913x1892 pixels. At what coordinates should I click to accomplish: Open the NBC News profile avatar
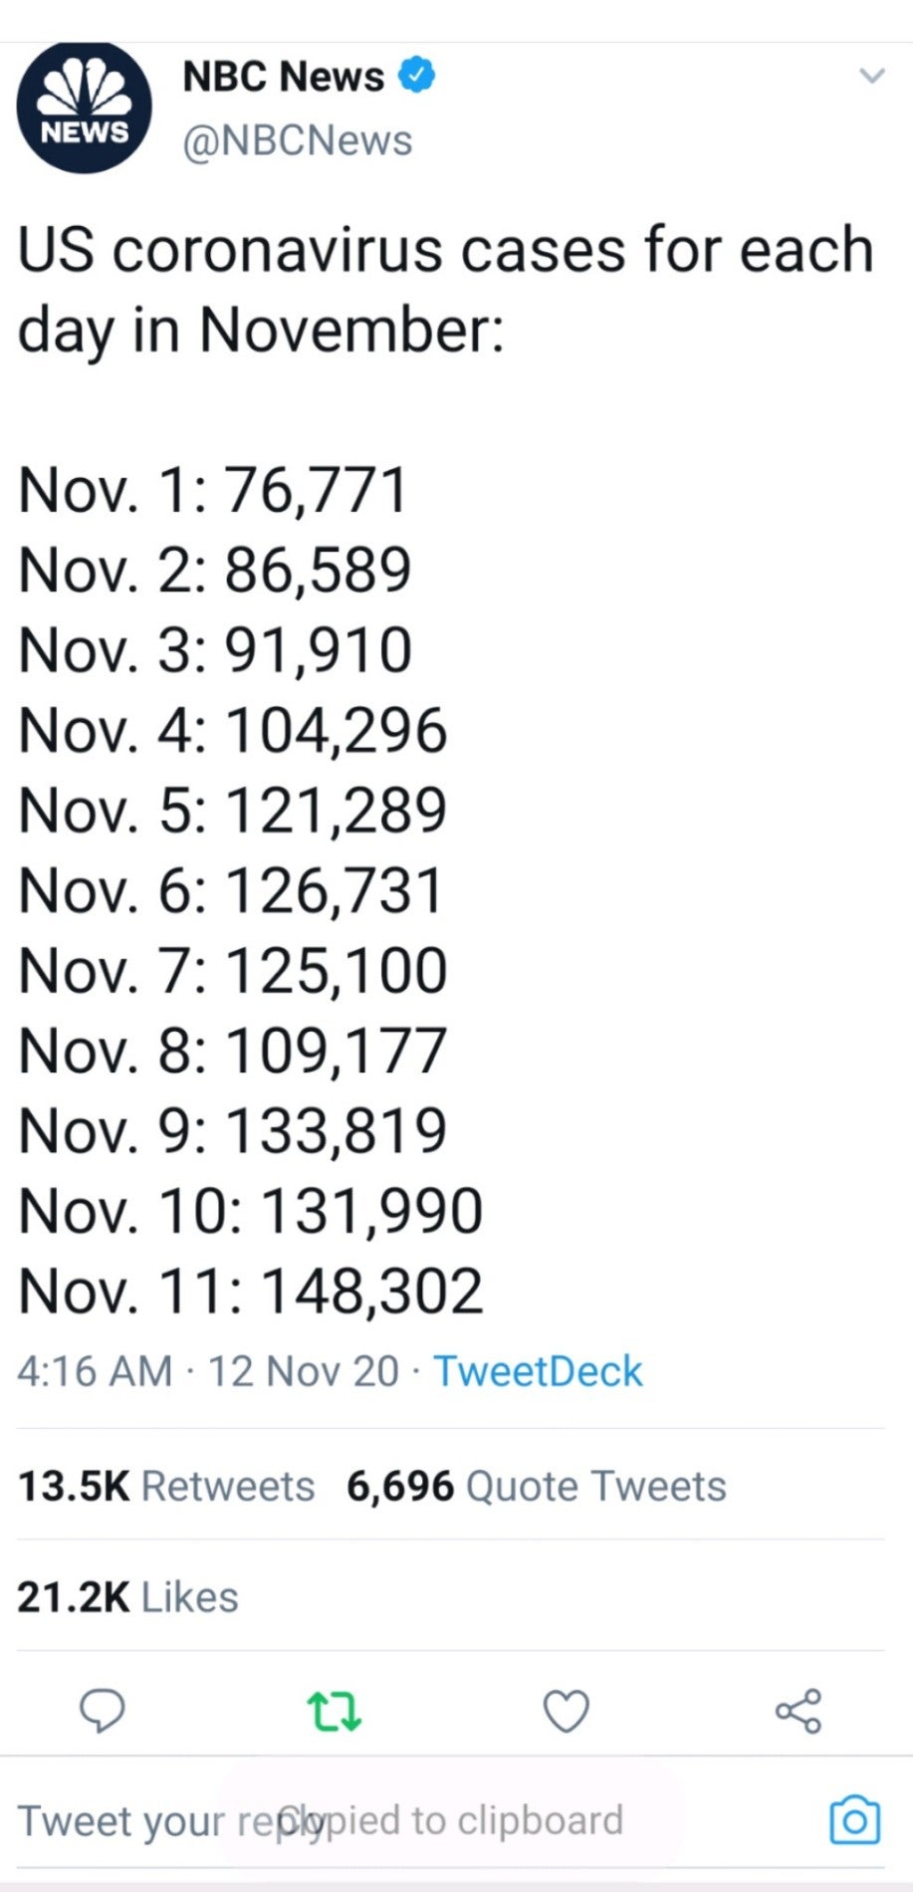pyautogui.click(x=84, y=107)
